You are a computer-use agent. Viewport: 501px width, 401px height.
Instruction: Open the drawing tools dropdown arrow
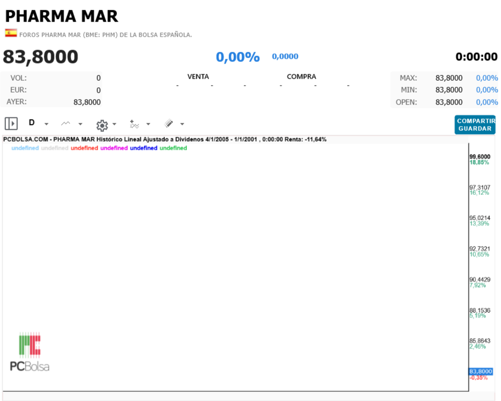click(x=182, y=124)
